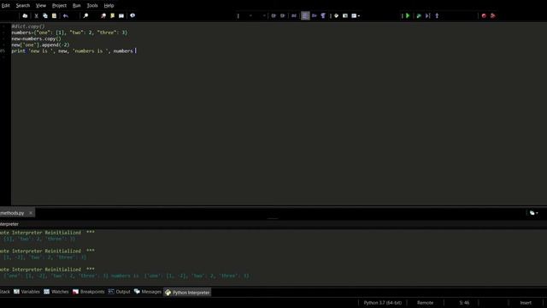This screenshot has height=308, width=547.
Task: Click the yellow bookmark note icon
Action: [x=112, y=15]
